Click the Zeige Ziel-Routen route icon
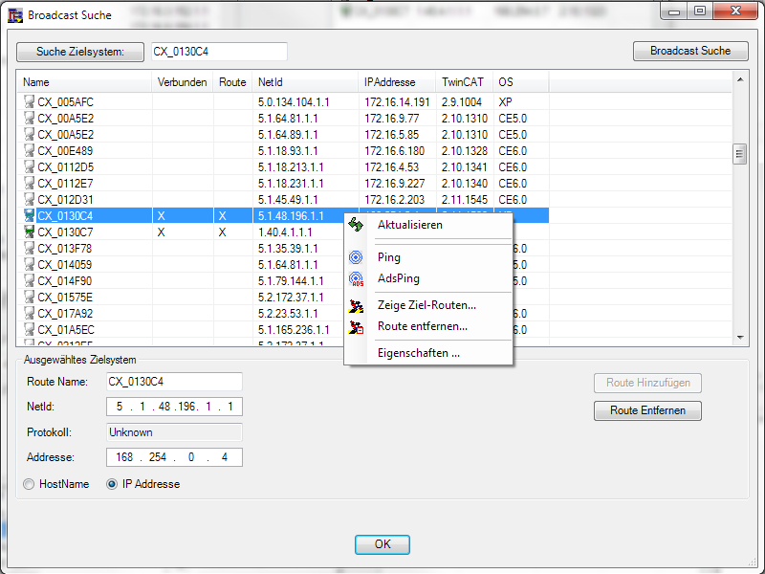The width and height of the screenshot is (765, 574). [356, 306]
